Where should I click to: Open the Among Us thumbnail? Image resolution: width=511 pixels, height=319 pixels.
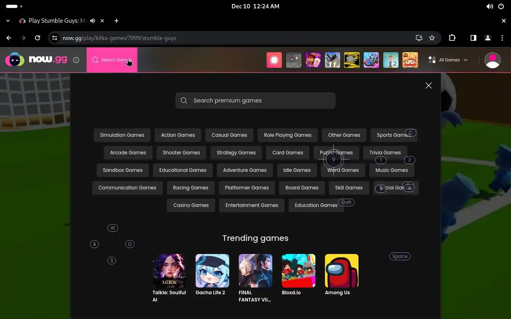pos(342,271)
